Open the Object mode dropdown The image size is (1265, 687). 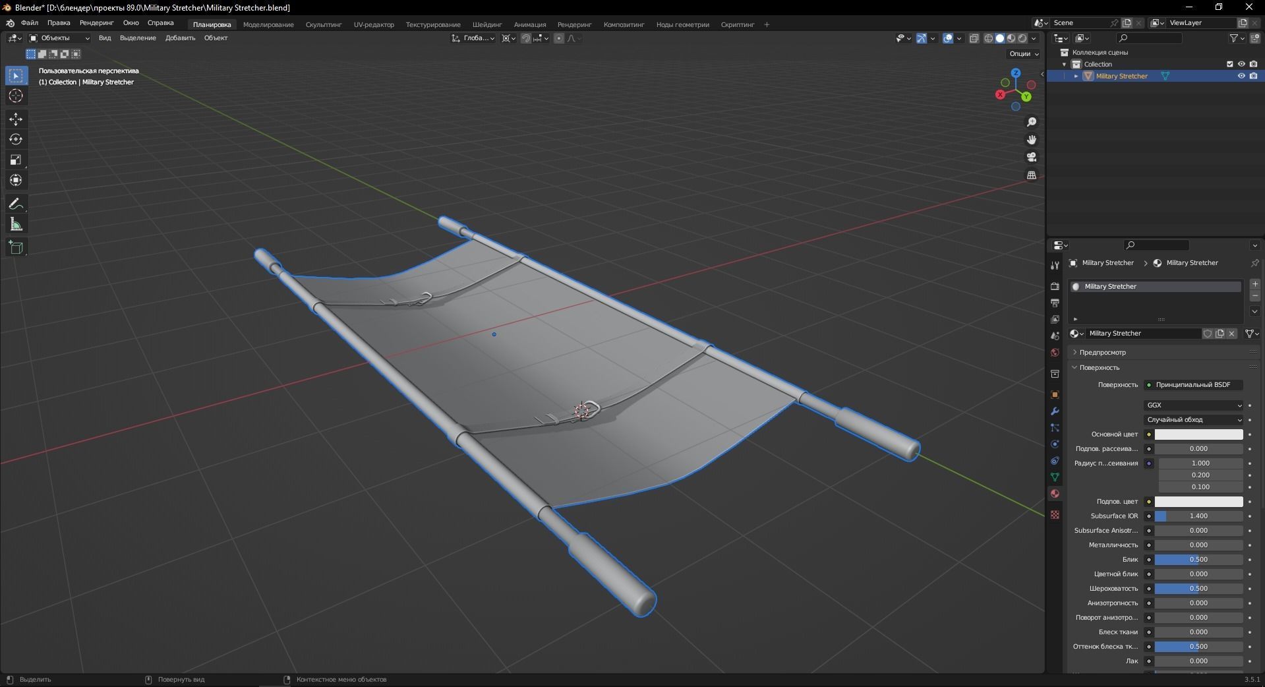coord(59,38)
